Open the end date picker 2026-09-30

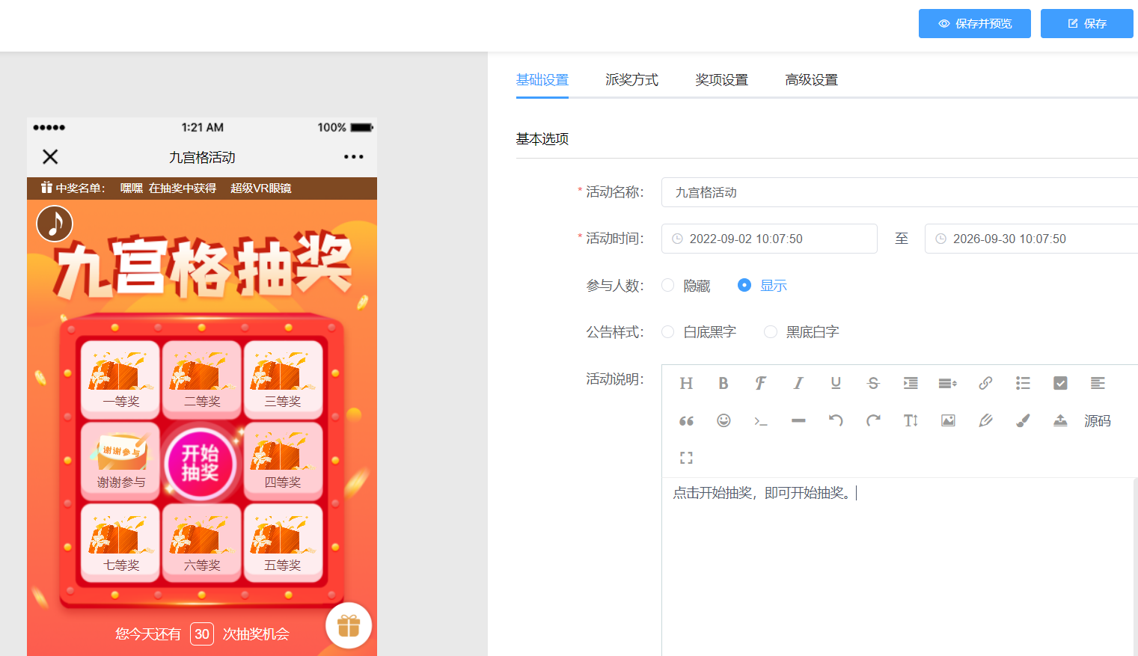click(x=1031, y=239)
